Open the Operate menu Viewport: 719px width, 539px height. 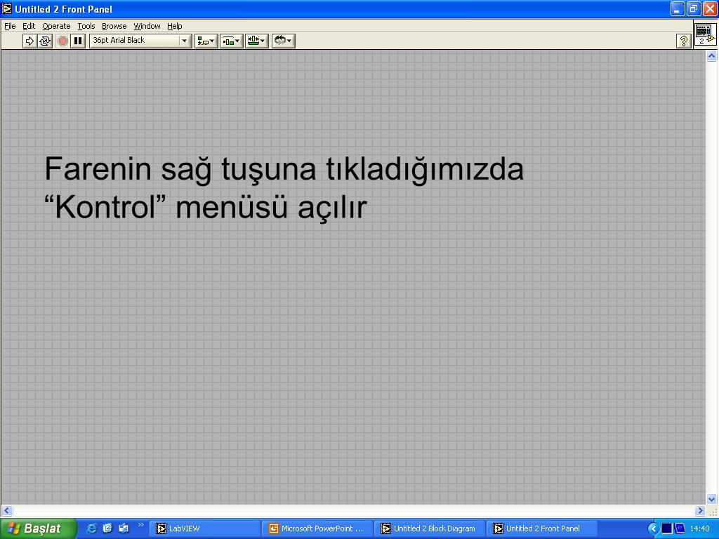point(56,26)
